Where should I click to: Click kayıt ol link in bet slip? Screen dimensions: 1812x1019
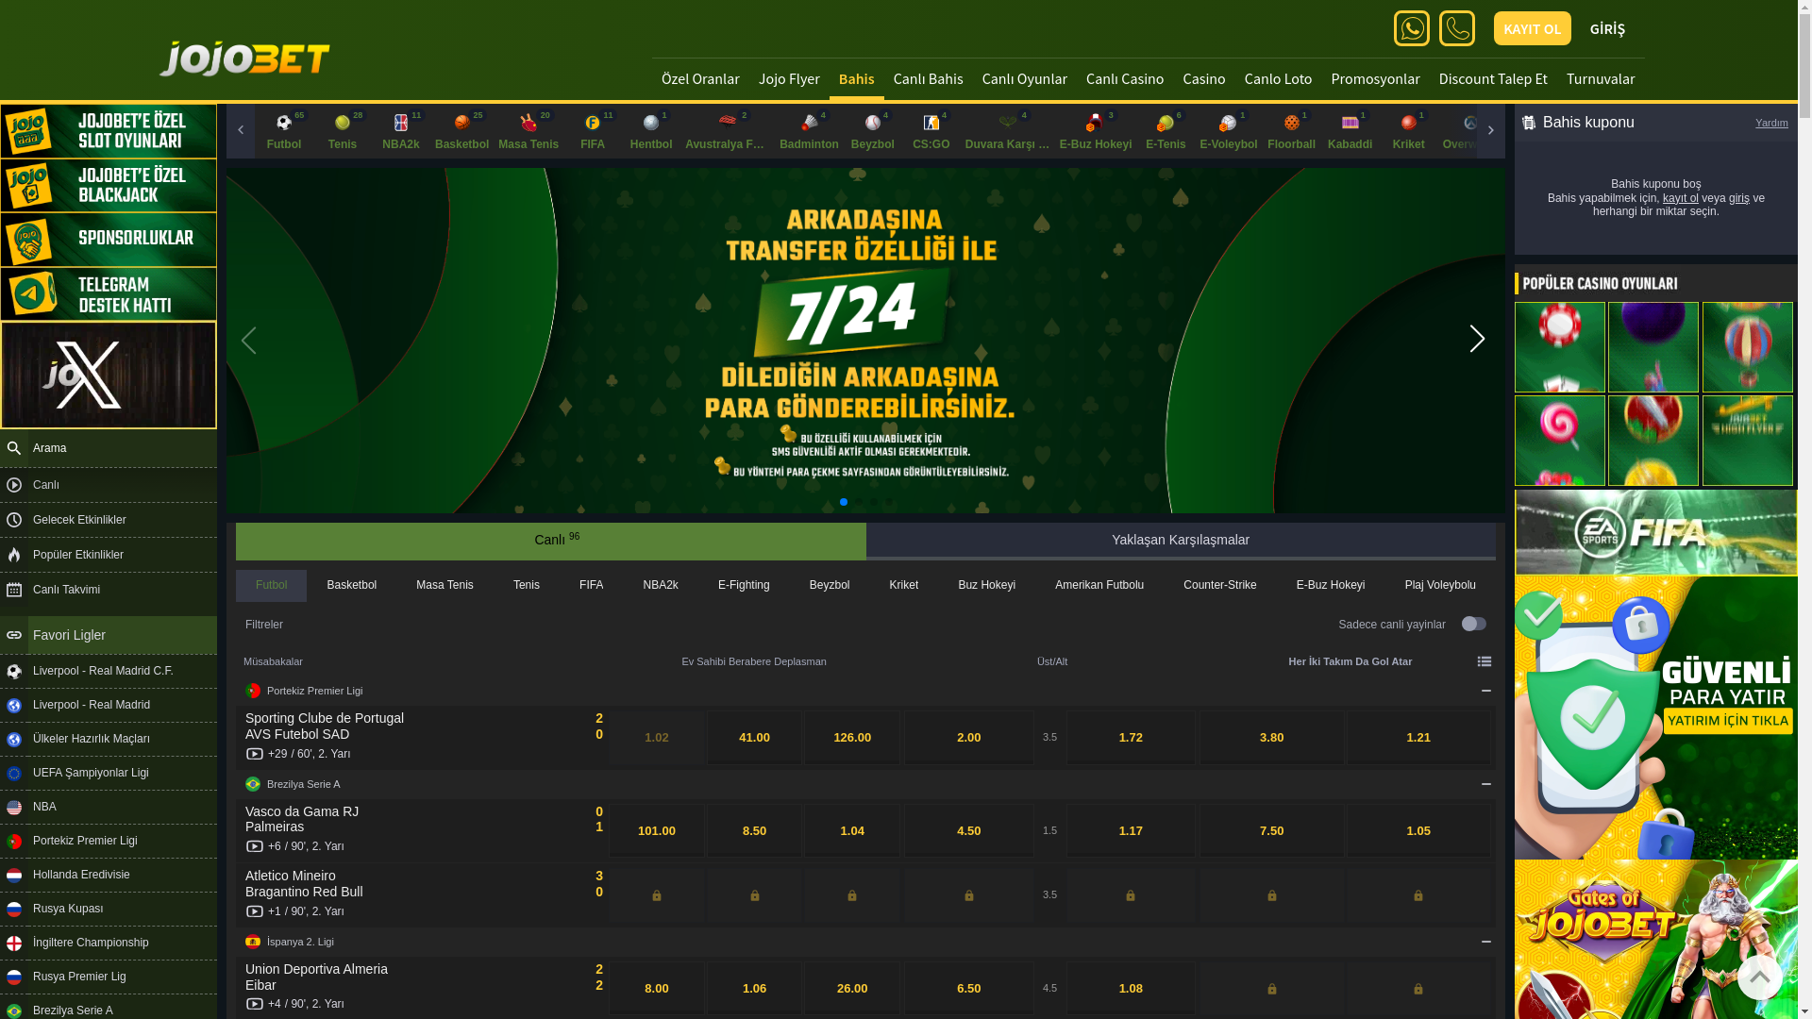(x=1680, y=198)
